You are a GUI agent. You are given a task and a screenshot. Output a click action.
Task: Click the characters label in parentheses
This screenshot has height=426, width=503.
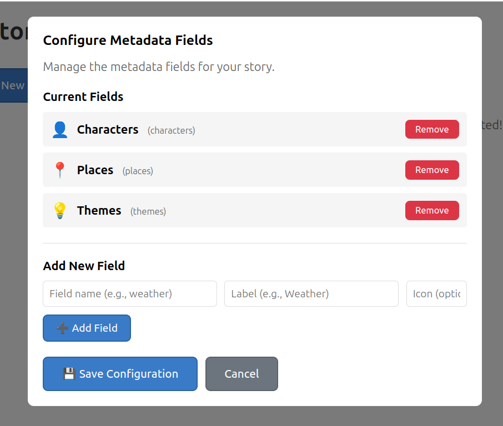click(171, 130)
